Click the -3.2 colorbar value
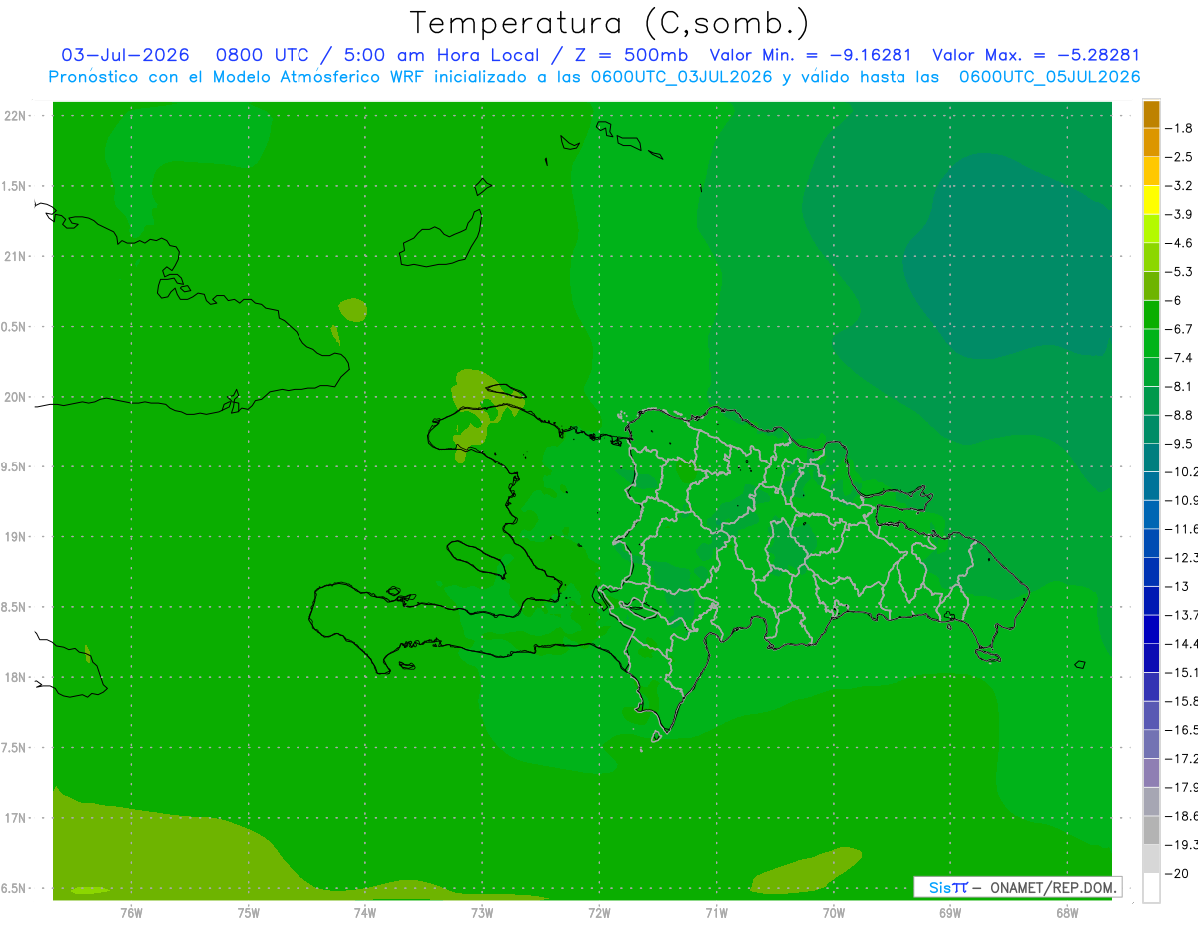Image resolution: width=1198 pixels, height=926 pixels. tap(1179, 186)
